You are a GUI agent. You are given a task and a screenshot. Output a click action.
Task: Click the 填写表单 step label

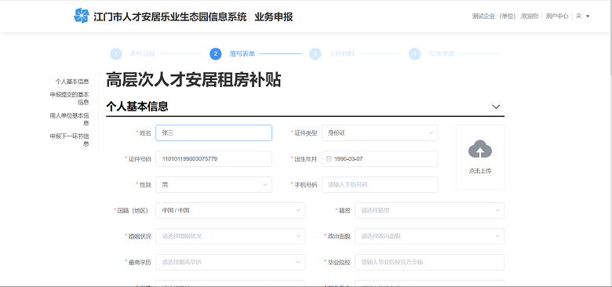[x=242, y=54]
